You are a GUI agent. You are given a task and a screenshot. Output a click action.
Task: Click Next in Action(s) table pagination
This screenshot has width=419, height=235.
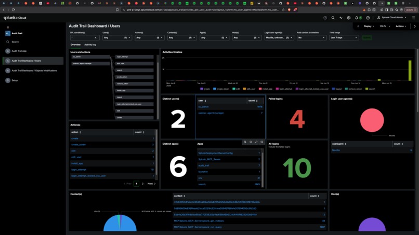coord(151,184)
